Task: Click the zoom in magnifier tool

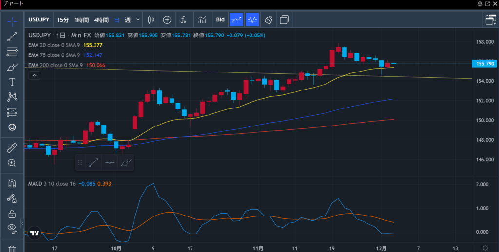Action: [x=12, y=163]
